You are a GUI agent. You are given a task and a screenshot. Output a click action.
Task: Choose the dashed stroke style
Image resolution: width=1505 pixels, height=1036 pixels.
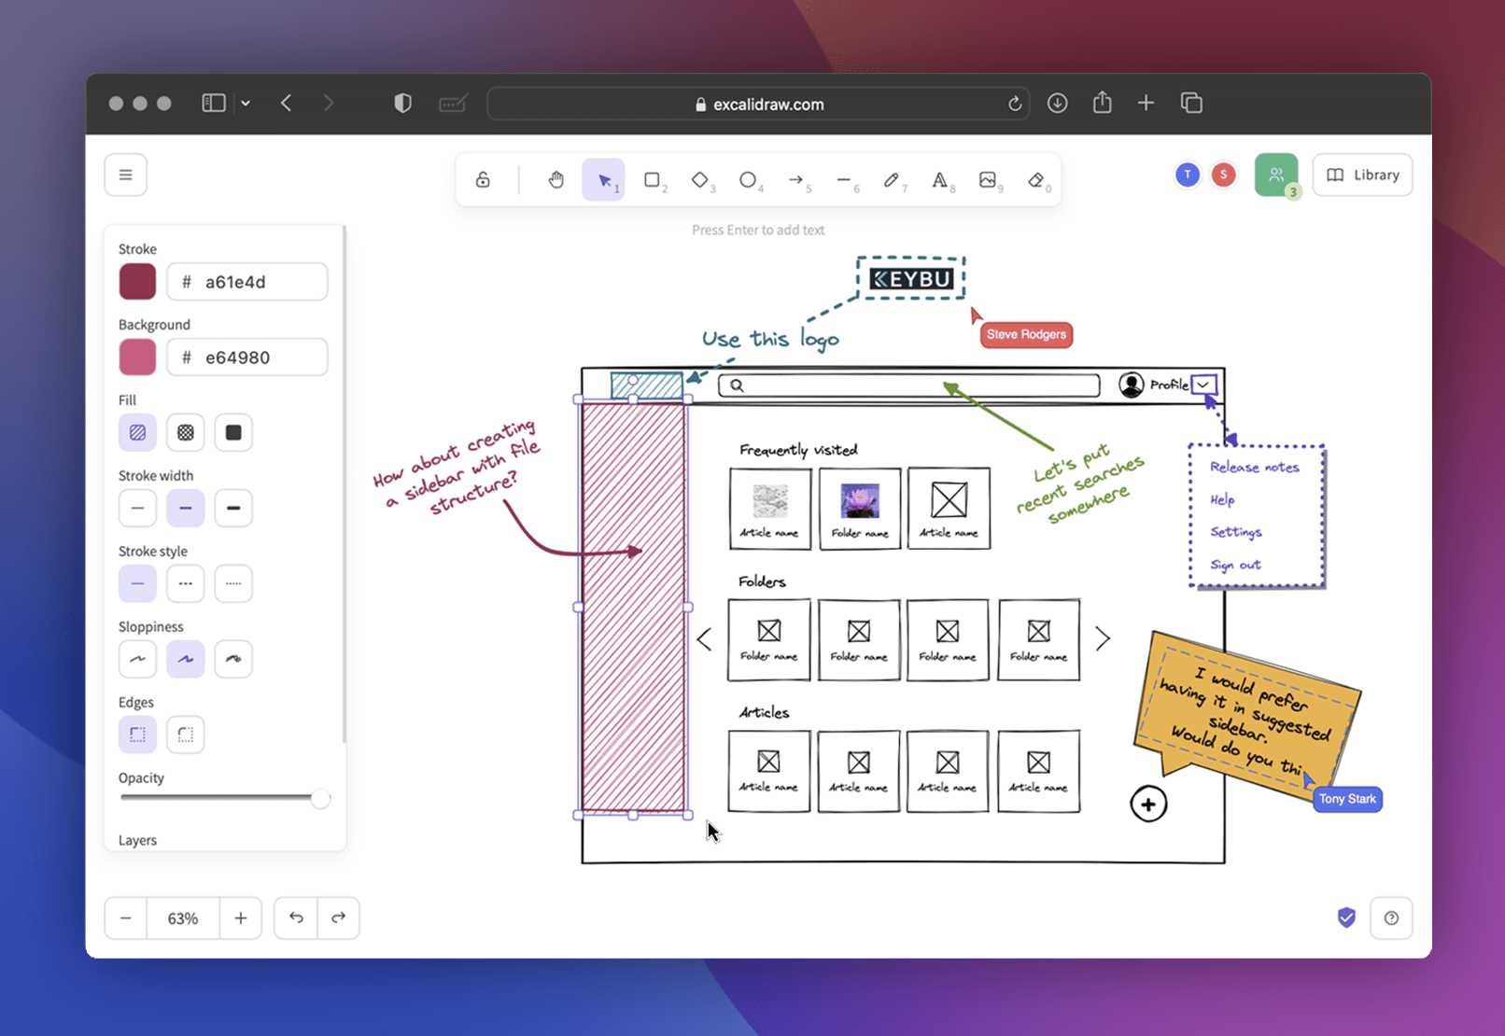[186, 583]
